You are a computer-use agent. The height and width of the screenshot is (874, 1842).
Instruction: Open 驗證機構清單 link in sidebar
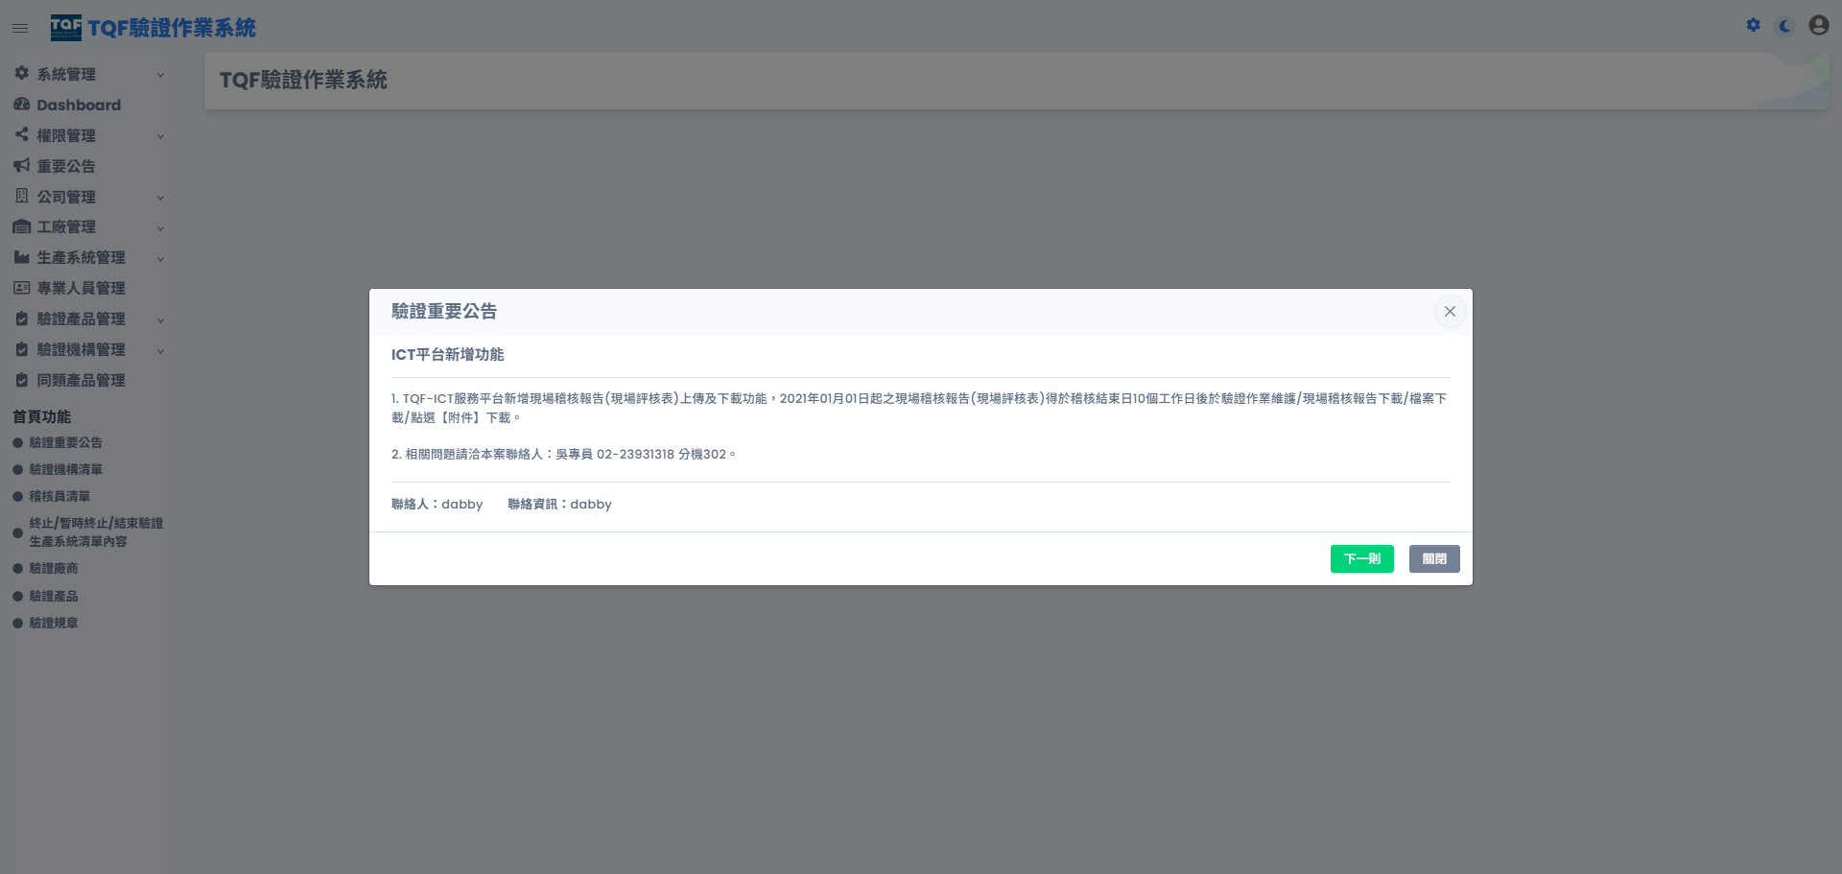click(65, 470)
